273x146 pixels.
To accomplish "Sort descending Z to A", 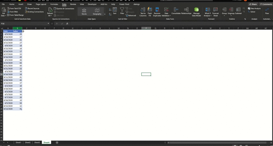I will click(110, 14).
